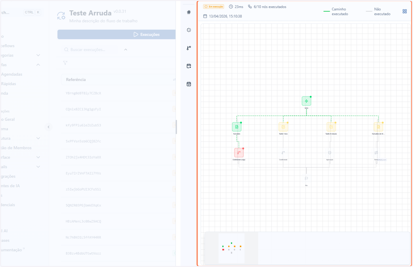Click the magnifier icon in Buscar execuções
This screenshot has width=413, height=267.
point(66,50)
